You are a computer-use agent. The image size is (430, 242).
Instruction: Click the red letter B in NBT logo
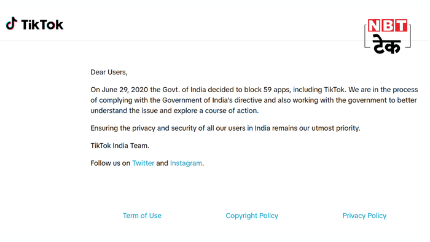(387, 25)
